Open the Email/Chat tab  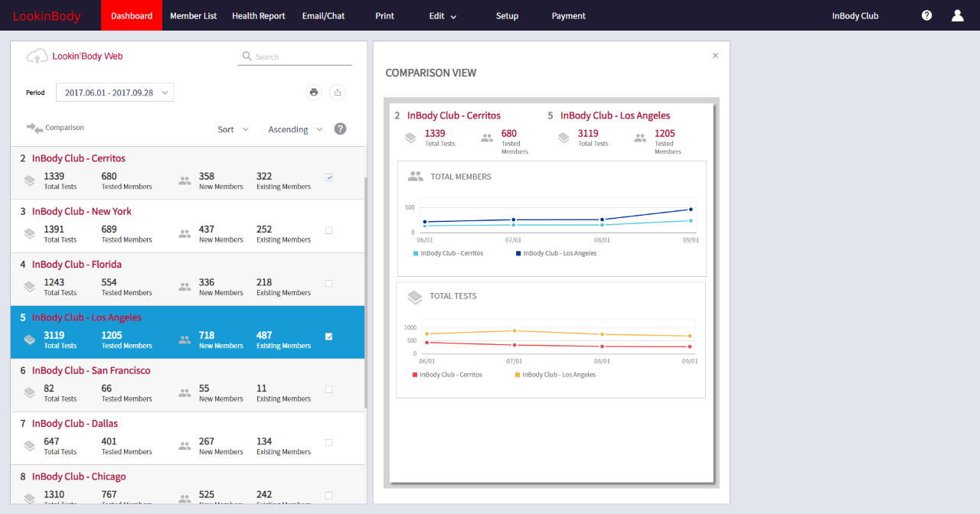click(x=323, y=15)
